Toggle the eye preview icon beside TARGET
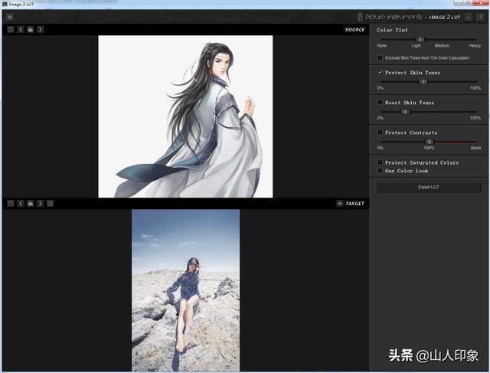490x373 pixels. [x=340, y=204]
